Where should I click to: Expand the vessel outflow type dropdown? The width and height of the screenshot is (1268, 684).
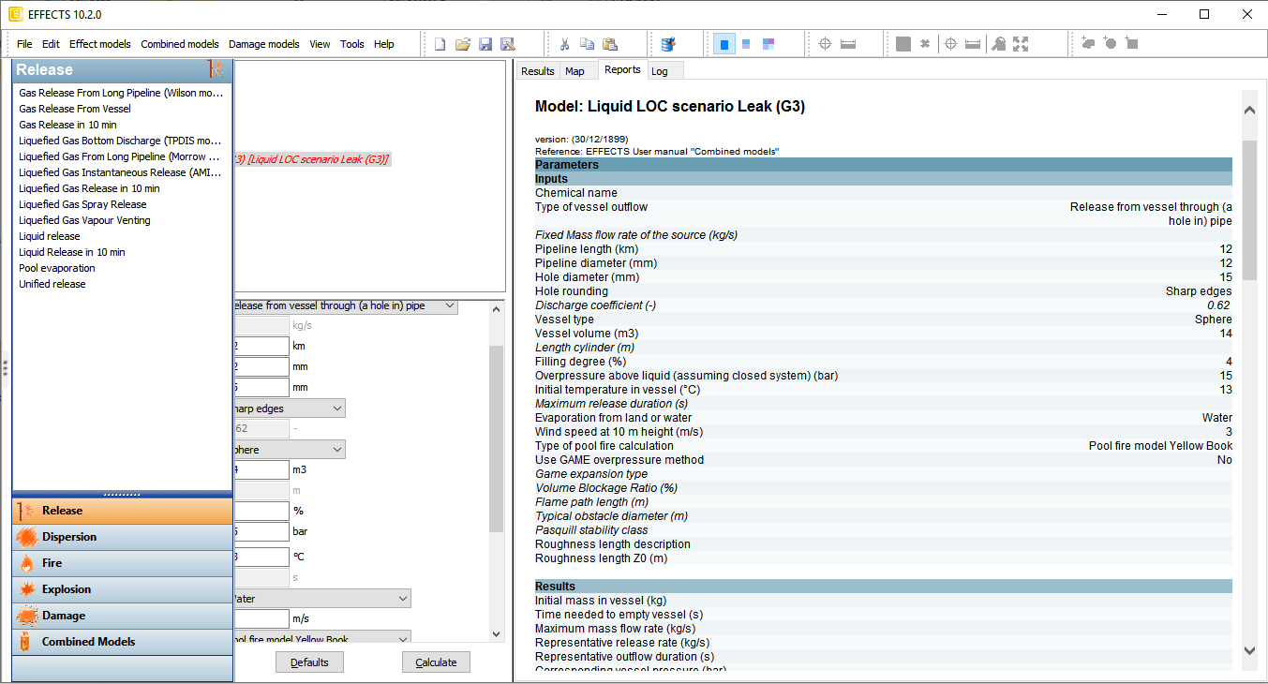tap(449, 305)
